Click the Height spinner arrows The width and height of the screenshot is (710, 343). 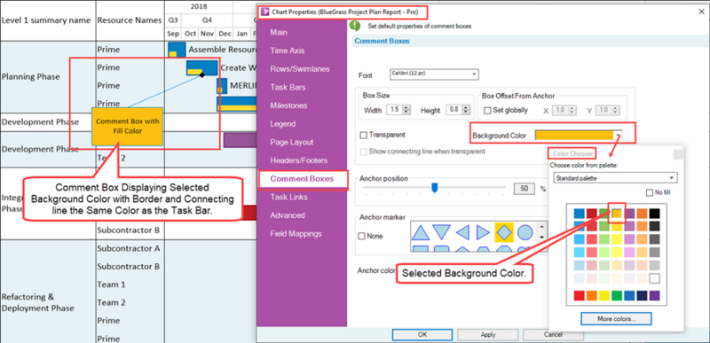click(x=465, y=110)
